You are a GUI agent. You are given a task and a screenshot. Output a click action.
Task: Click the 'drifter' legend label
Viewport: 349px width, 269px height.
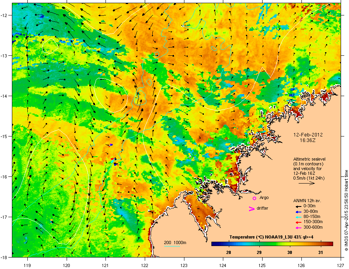coord(263,208)
